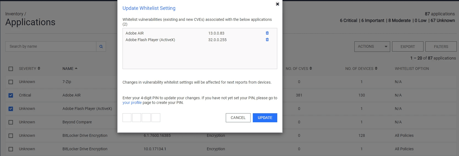Uncheck Adobe Flash Player (ActiveX) row checkbox

11,109
